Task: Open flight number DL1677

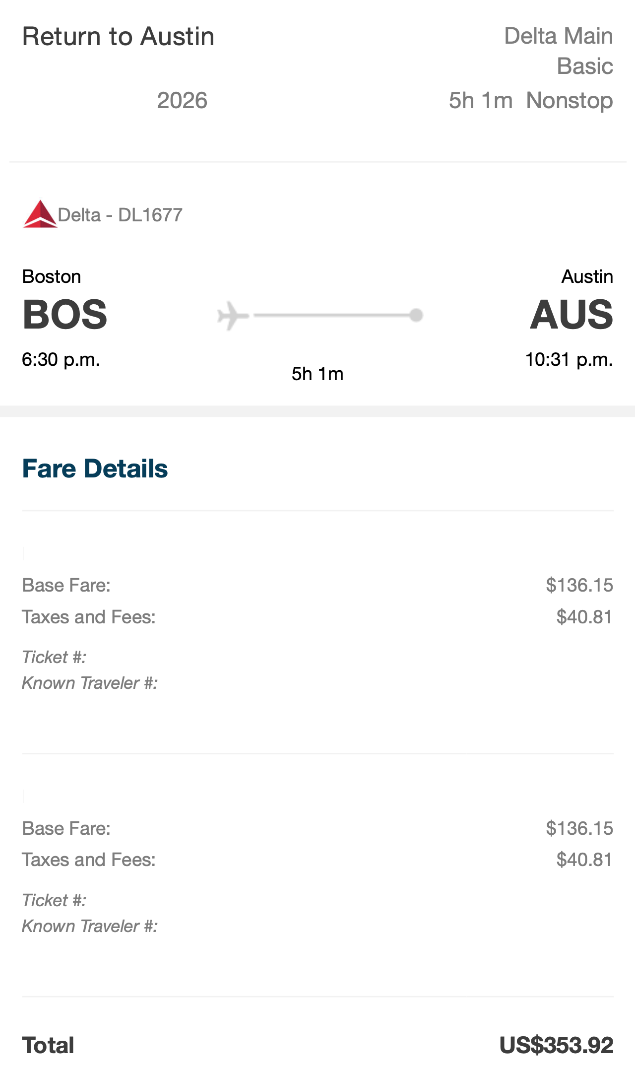Action: point(150,215)
